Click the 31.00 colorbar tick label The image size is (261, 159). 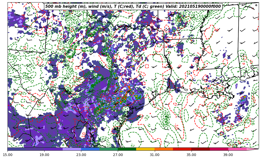155,155
